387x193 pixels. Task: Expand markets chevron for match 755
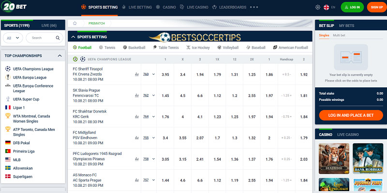[x=153, y=138]
